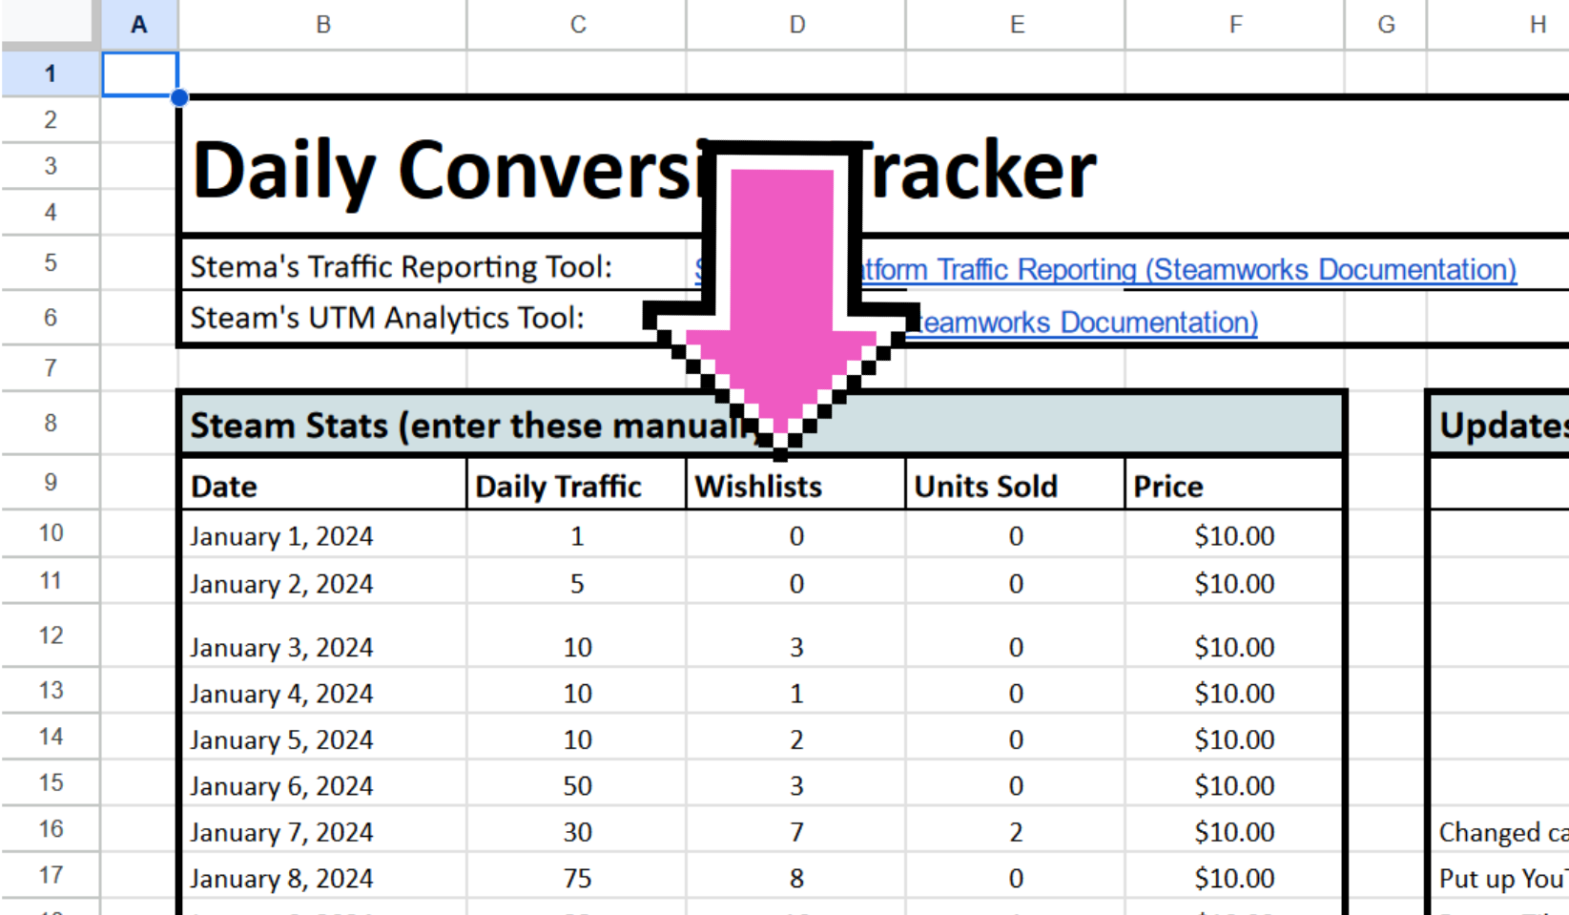Select the January 3, 2024 date cell
Screen dimensions: 1569x915
[x=323, y=636]
